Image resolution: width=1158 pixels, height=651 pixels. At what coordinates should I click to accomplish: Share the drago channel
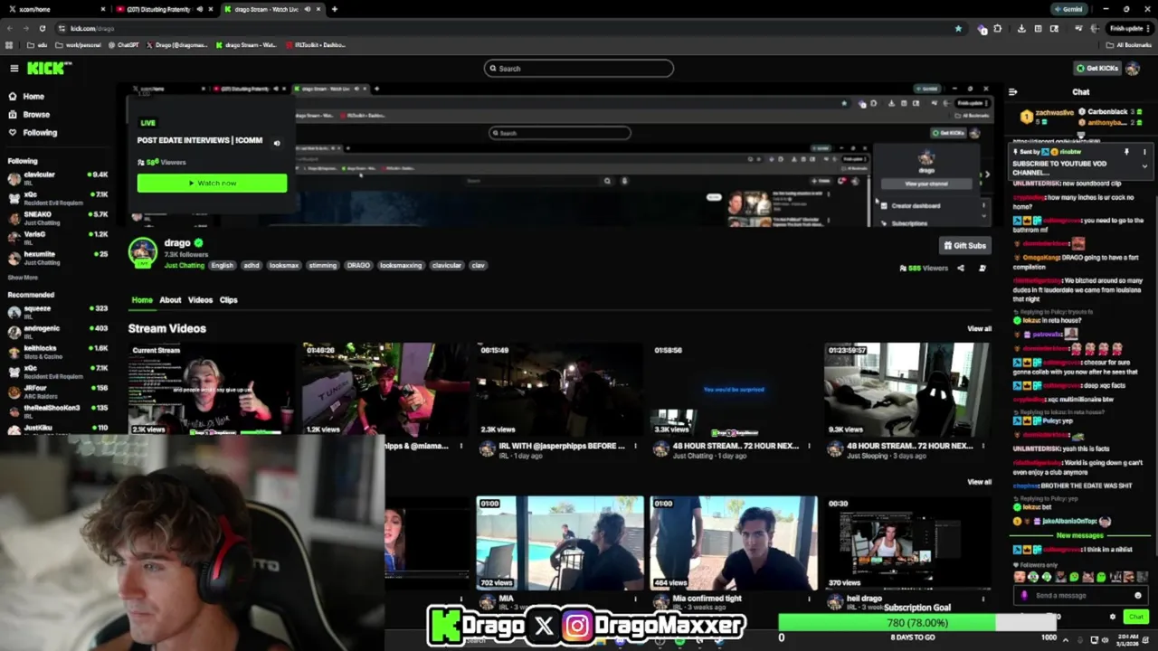tap(961, 268)
